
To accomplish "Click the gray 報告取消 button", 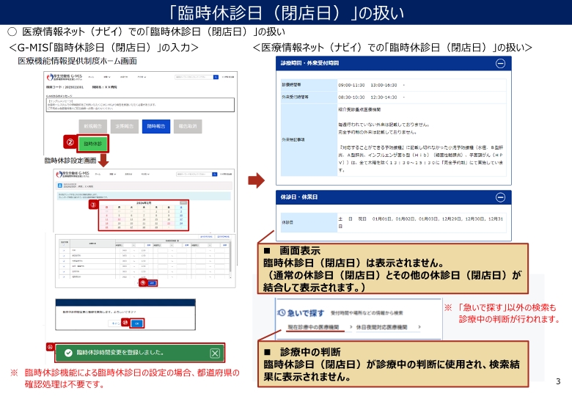I will tap(190, 125).
